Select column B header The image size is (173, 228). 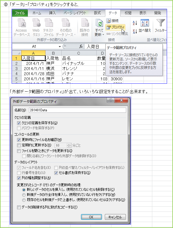tap(53, 53)
